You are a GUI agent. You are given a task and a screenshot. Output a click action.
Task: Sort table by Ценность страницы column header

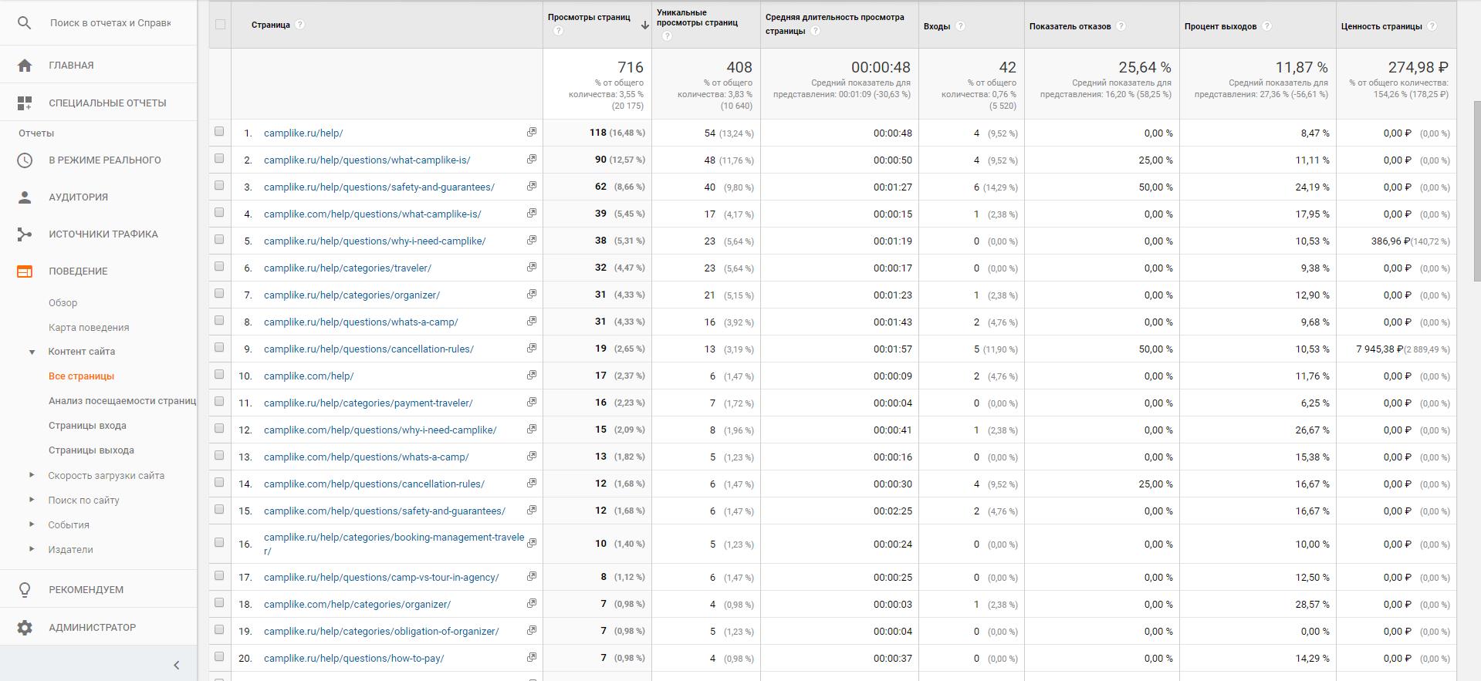point(1381,26)
